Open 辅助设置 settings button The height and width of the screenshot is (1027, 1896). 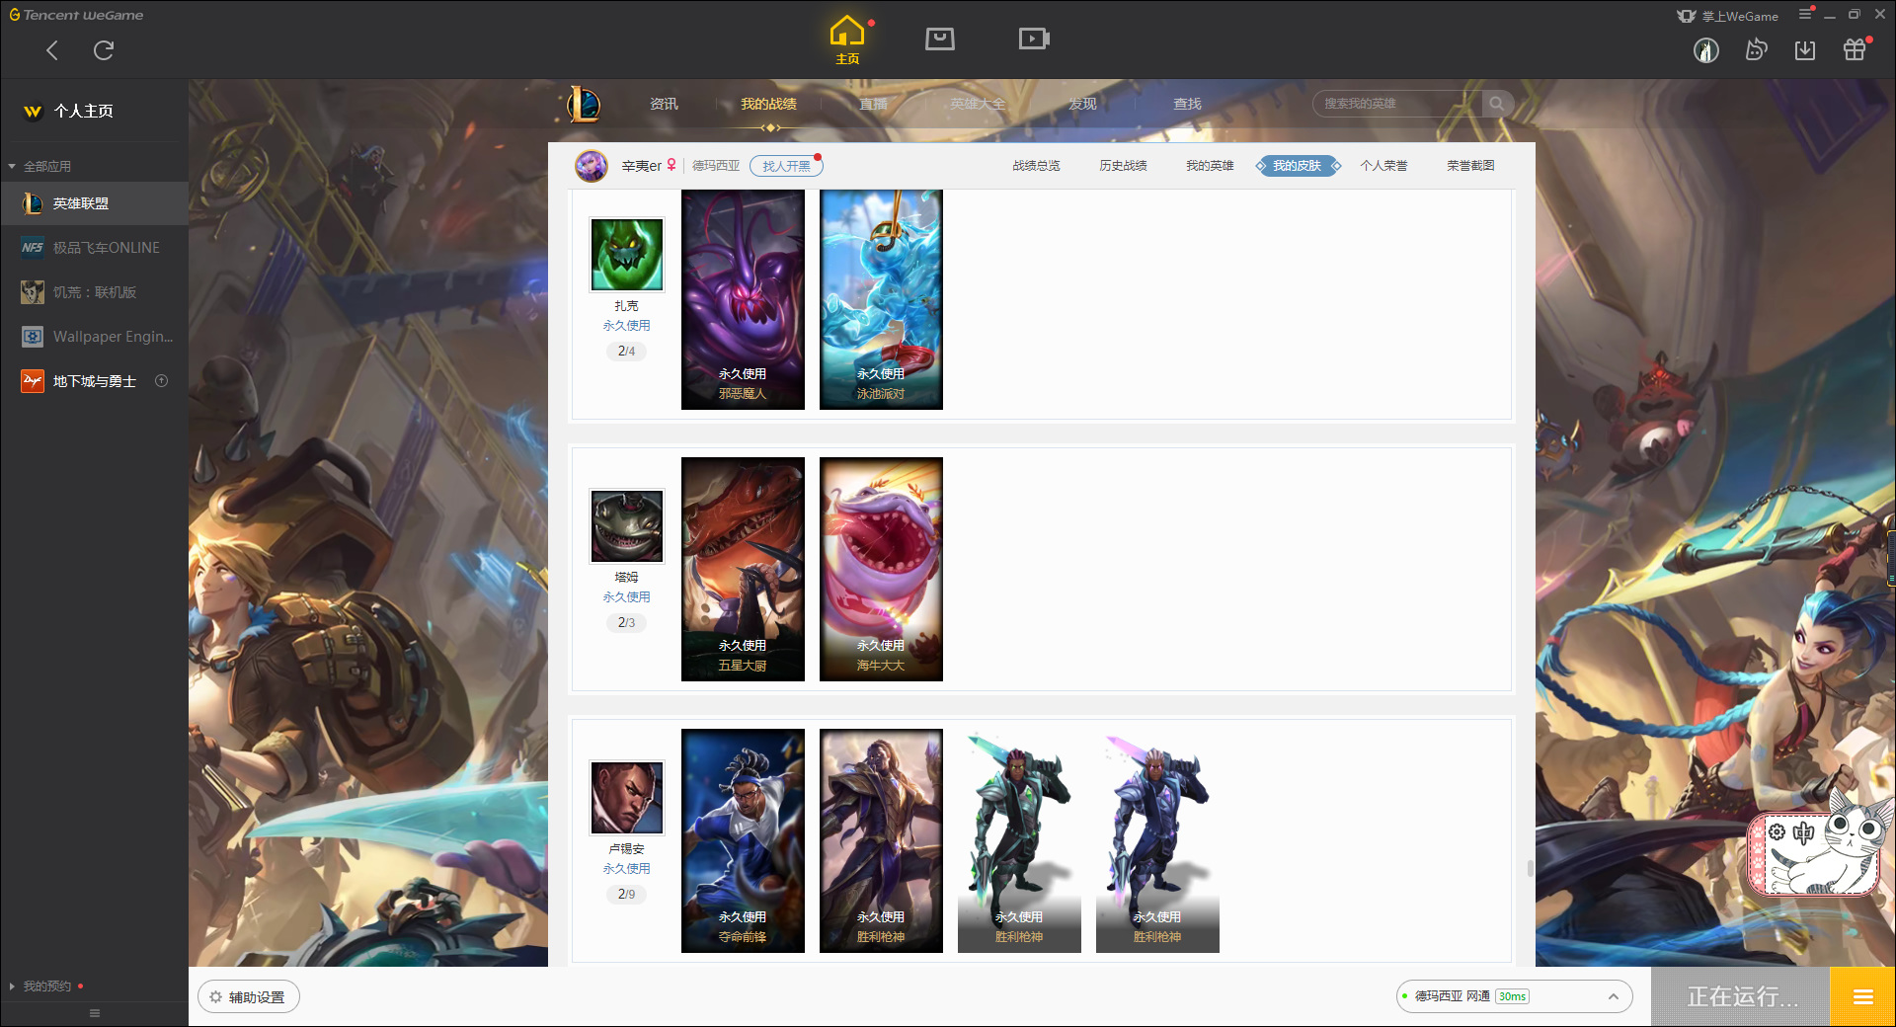(x=249, y=997)
